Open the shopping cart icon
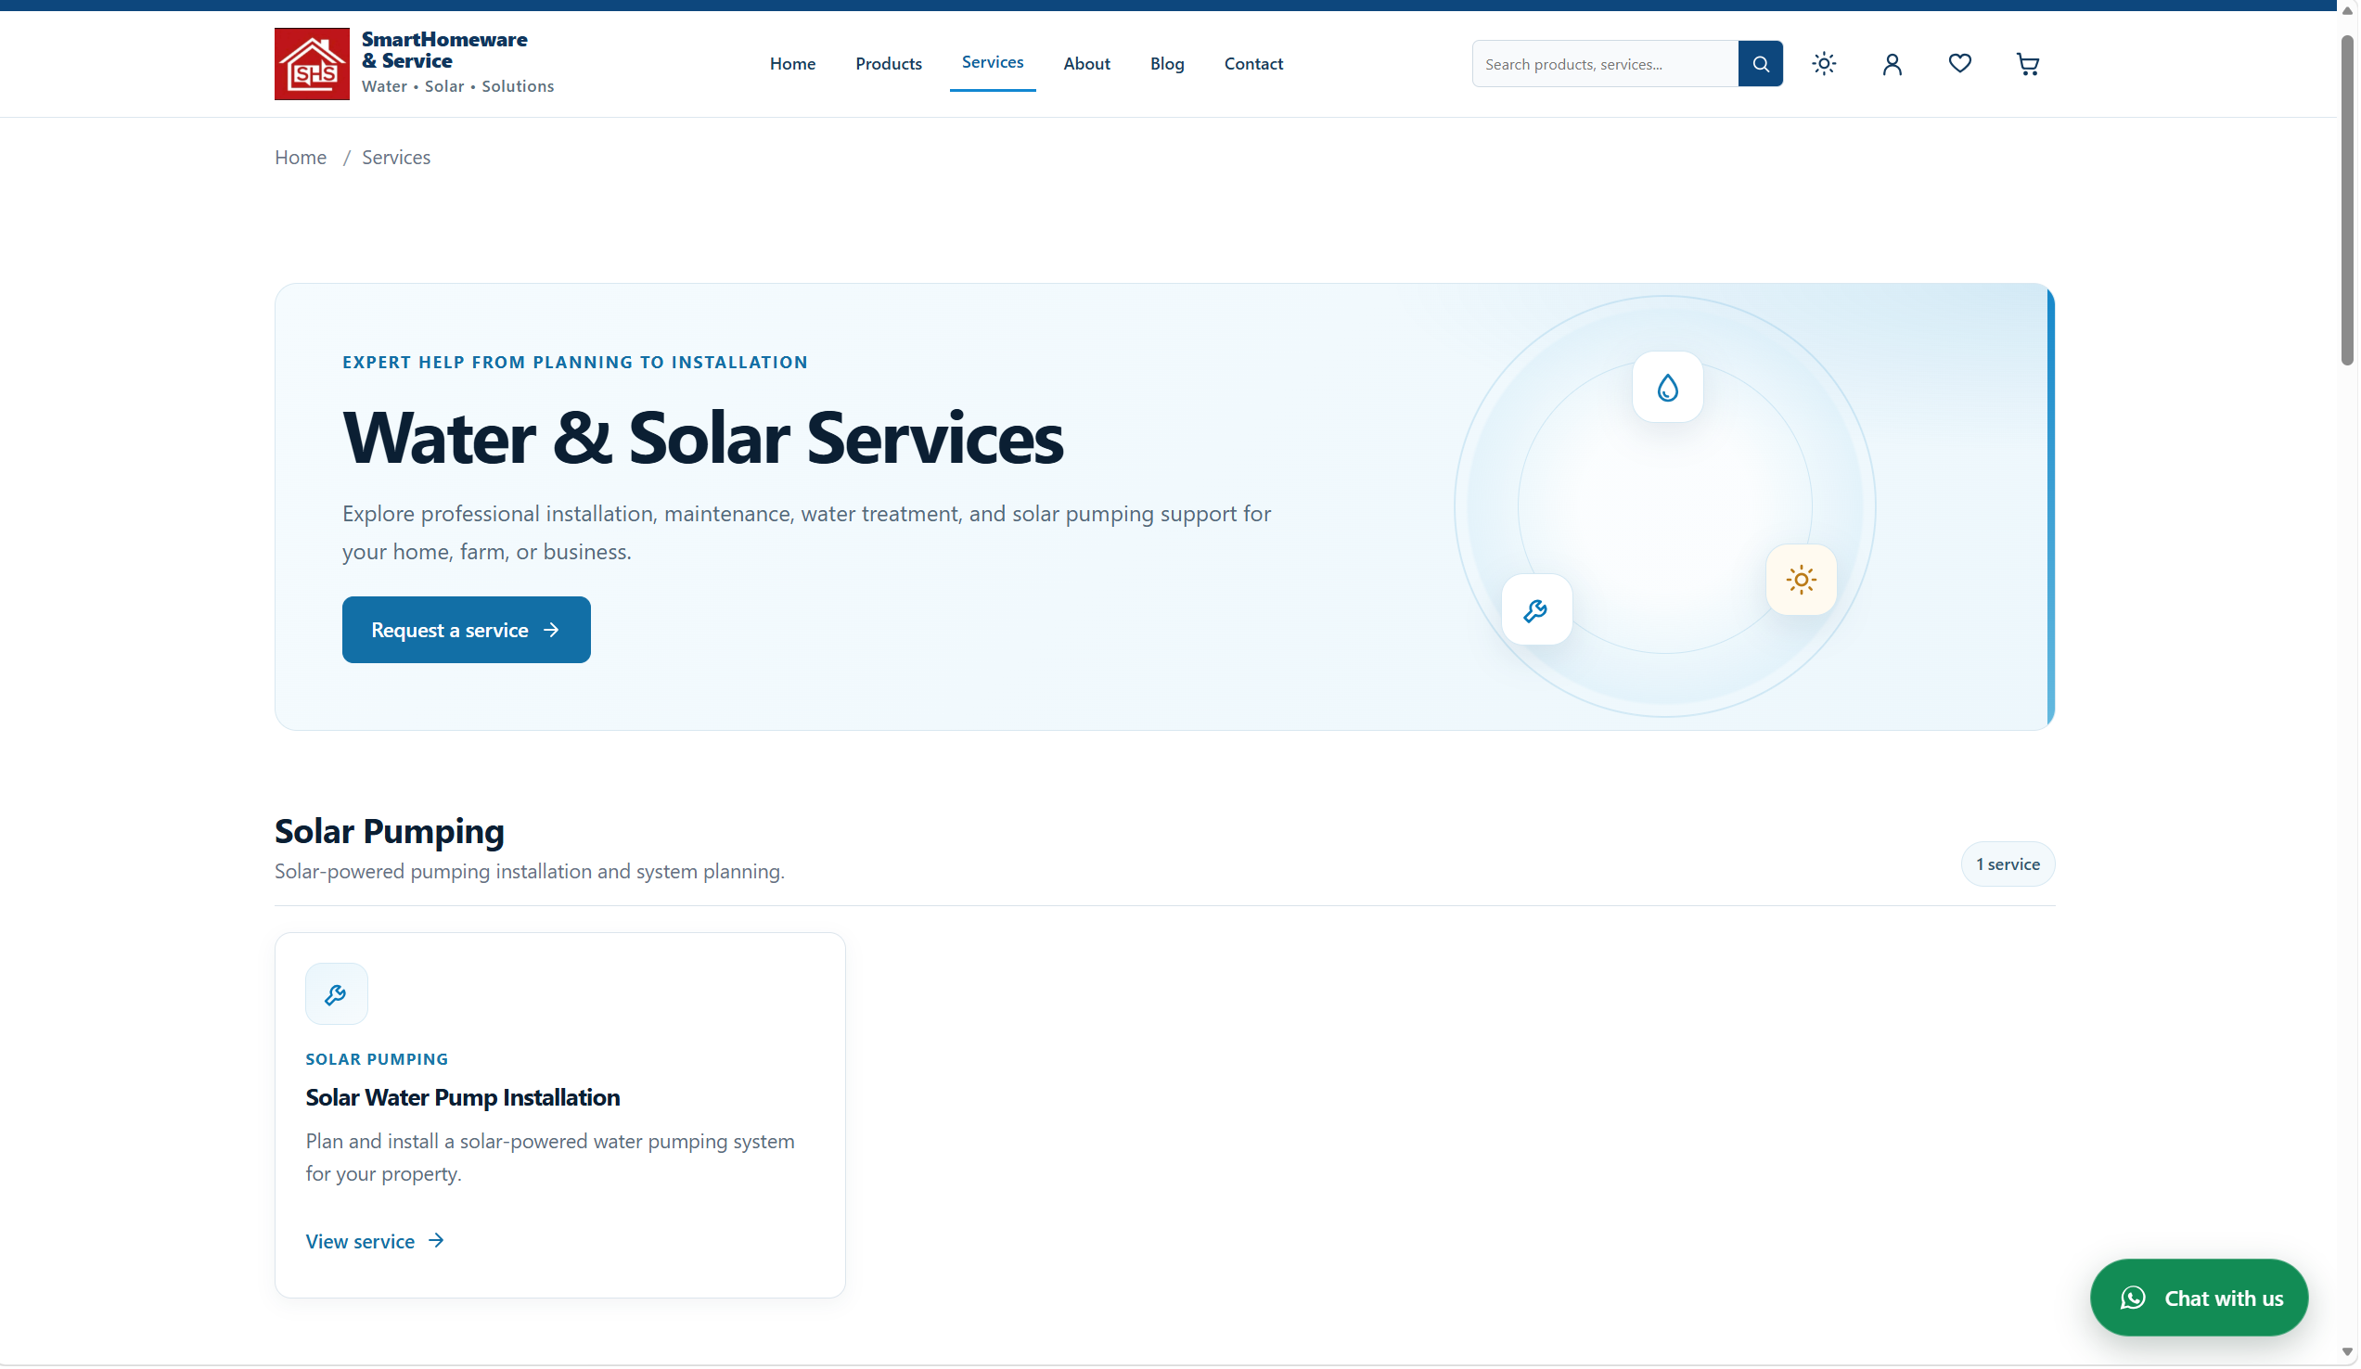Viewport: 2361px width, 1369px height. pos(2030,64)
